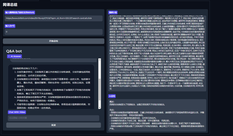The image size is (233, 136).
Task: Click list item 1 分封对象多样化
Action: [53, 74]
